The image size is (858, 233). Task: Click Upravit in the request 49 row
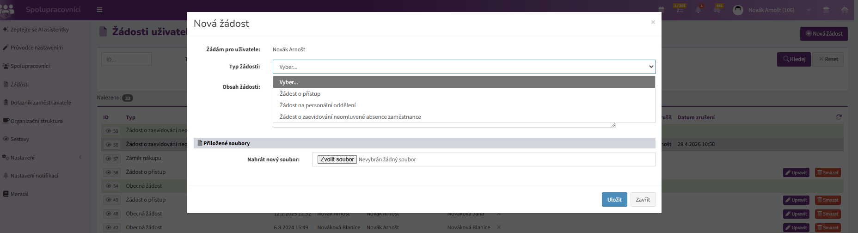(x=796, y=200)
